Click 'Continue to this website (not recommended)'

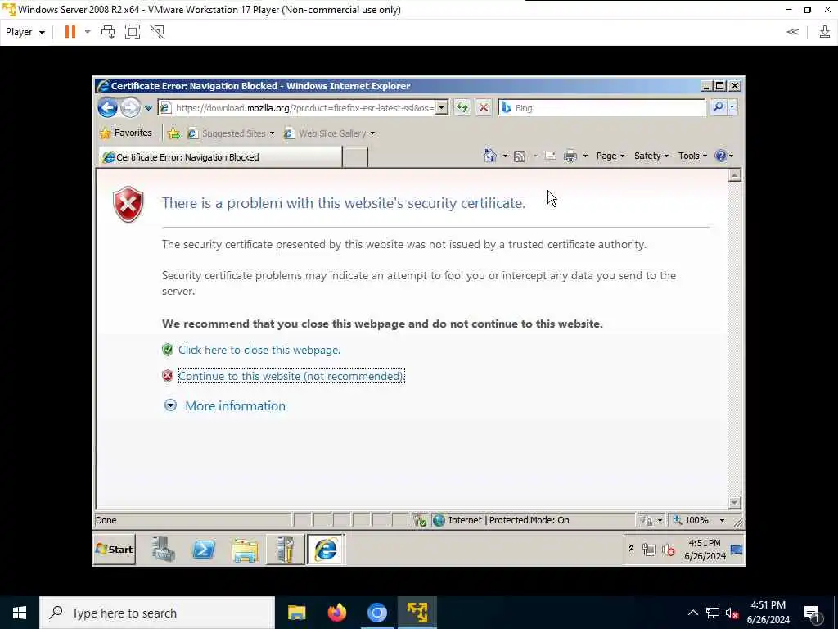click(291, 376)
